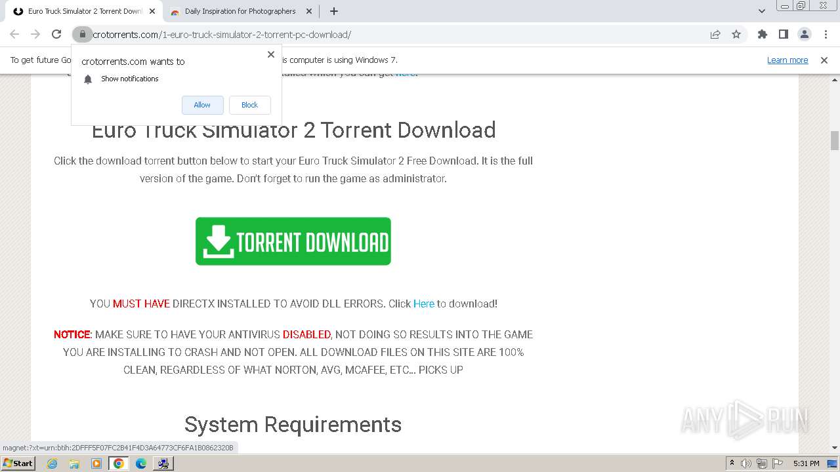Go back to the previous page
840x472 pixels.
pos(14,34)
